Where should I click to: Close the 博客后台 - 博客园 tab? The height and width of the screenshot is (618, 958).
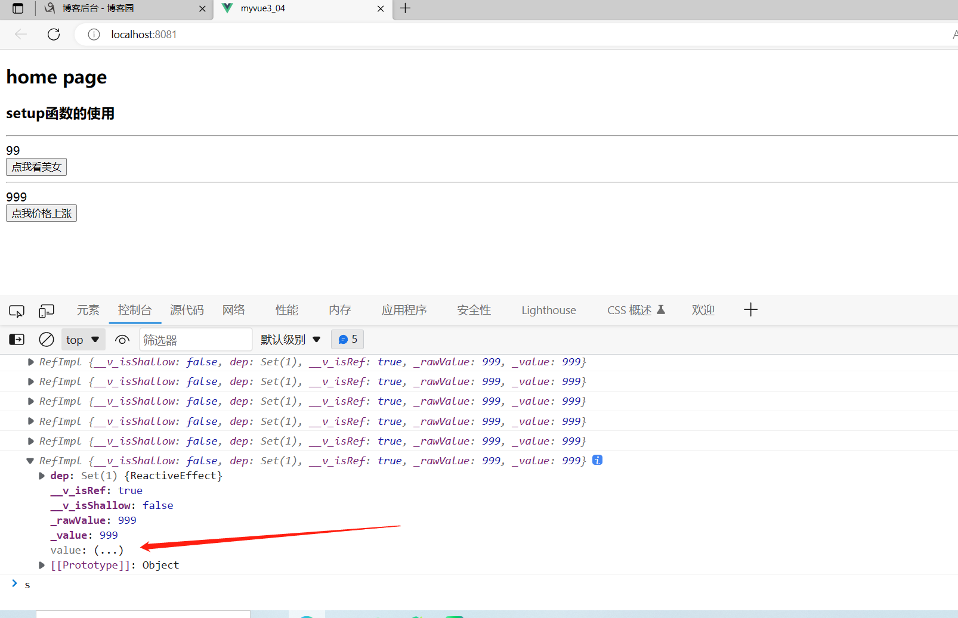(202, 9)
